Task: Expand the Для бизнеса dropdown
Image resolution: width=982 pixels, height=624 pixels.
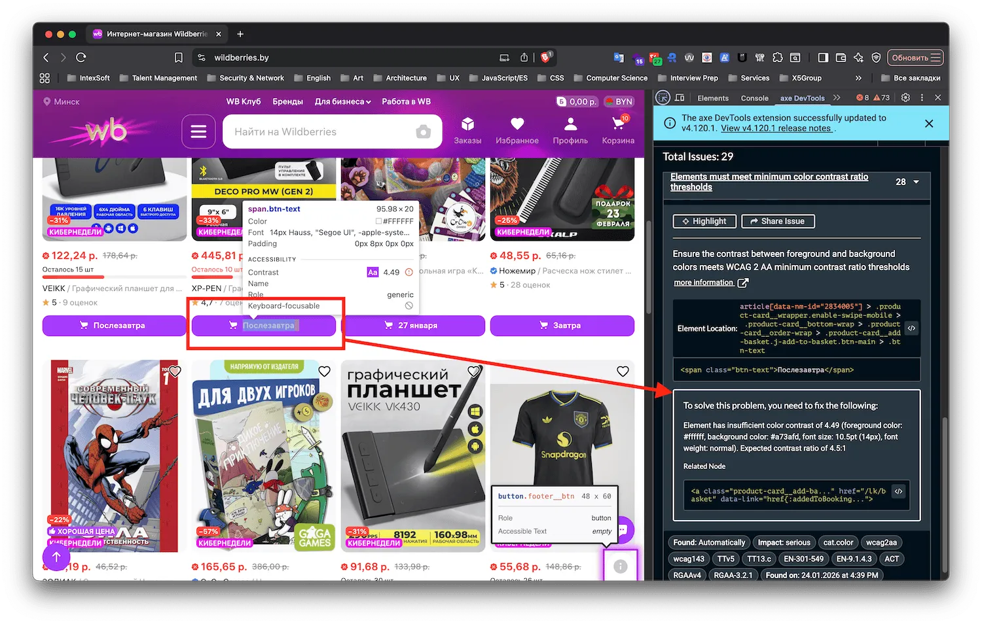Action: coord(342,101)
